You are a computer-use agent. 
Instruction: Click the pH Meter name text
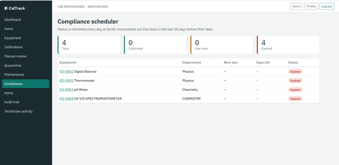[81, 90]
